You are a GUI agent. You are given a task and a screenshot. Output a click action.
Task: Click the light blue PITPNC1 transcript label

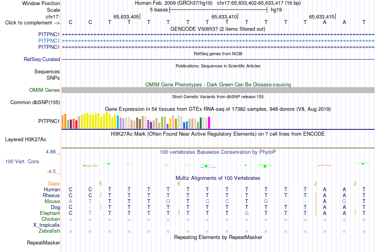tap(49, 41)
